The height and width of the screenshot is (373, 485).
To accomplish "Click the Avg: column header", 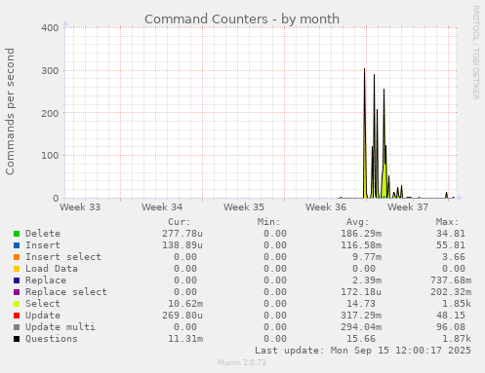I will [x=358, y=222].
